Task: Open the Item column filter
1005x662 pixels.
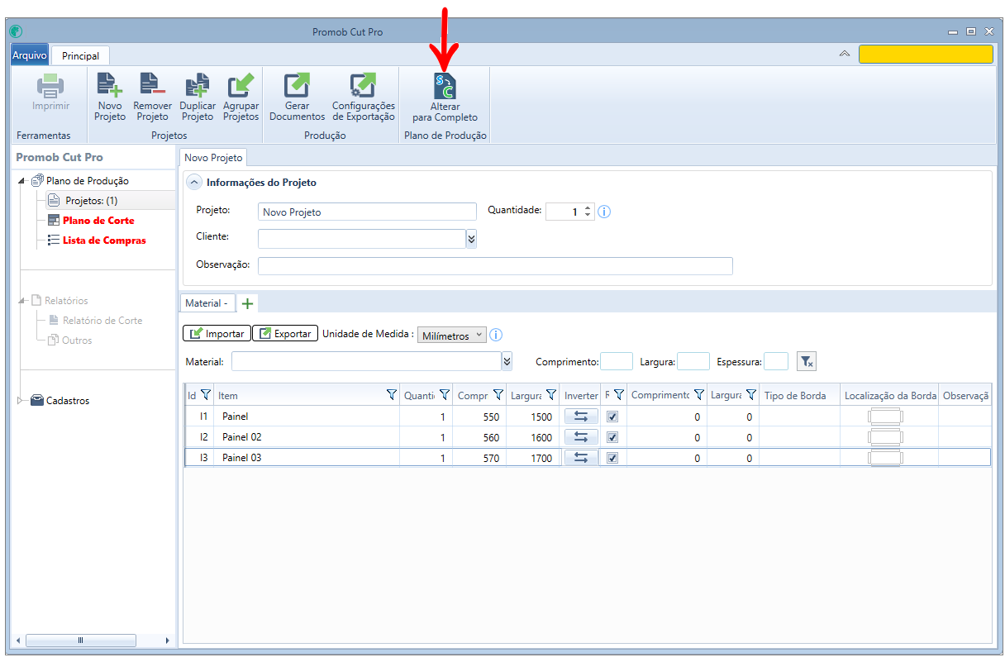Action: click(392, 395)
